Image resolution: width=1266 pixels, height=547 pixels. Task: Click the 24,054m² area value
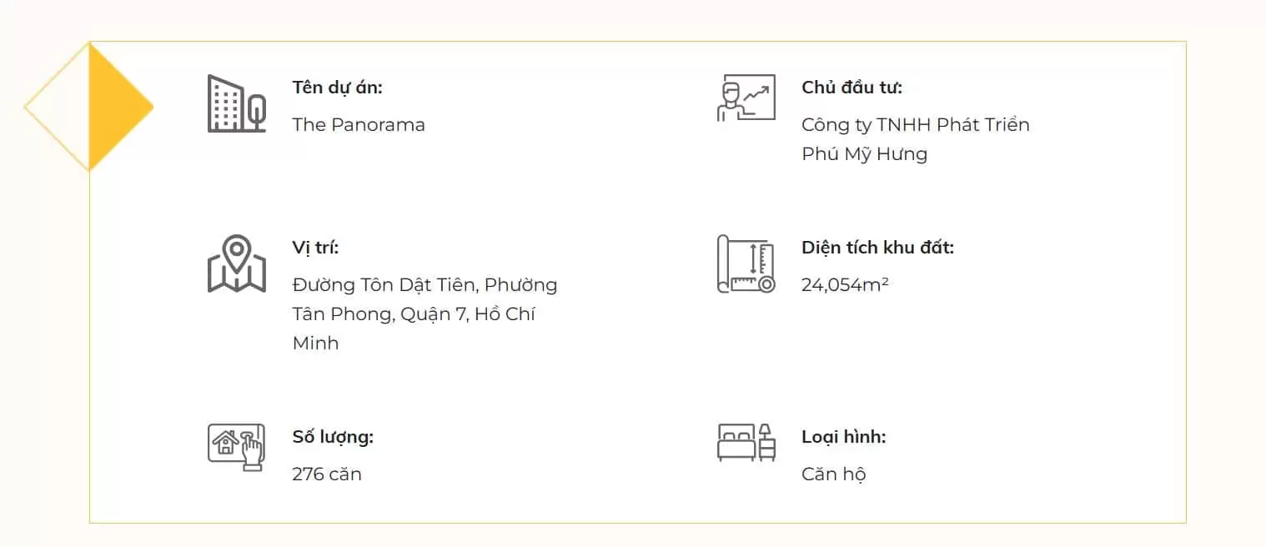(x=844, y=285)
